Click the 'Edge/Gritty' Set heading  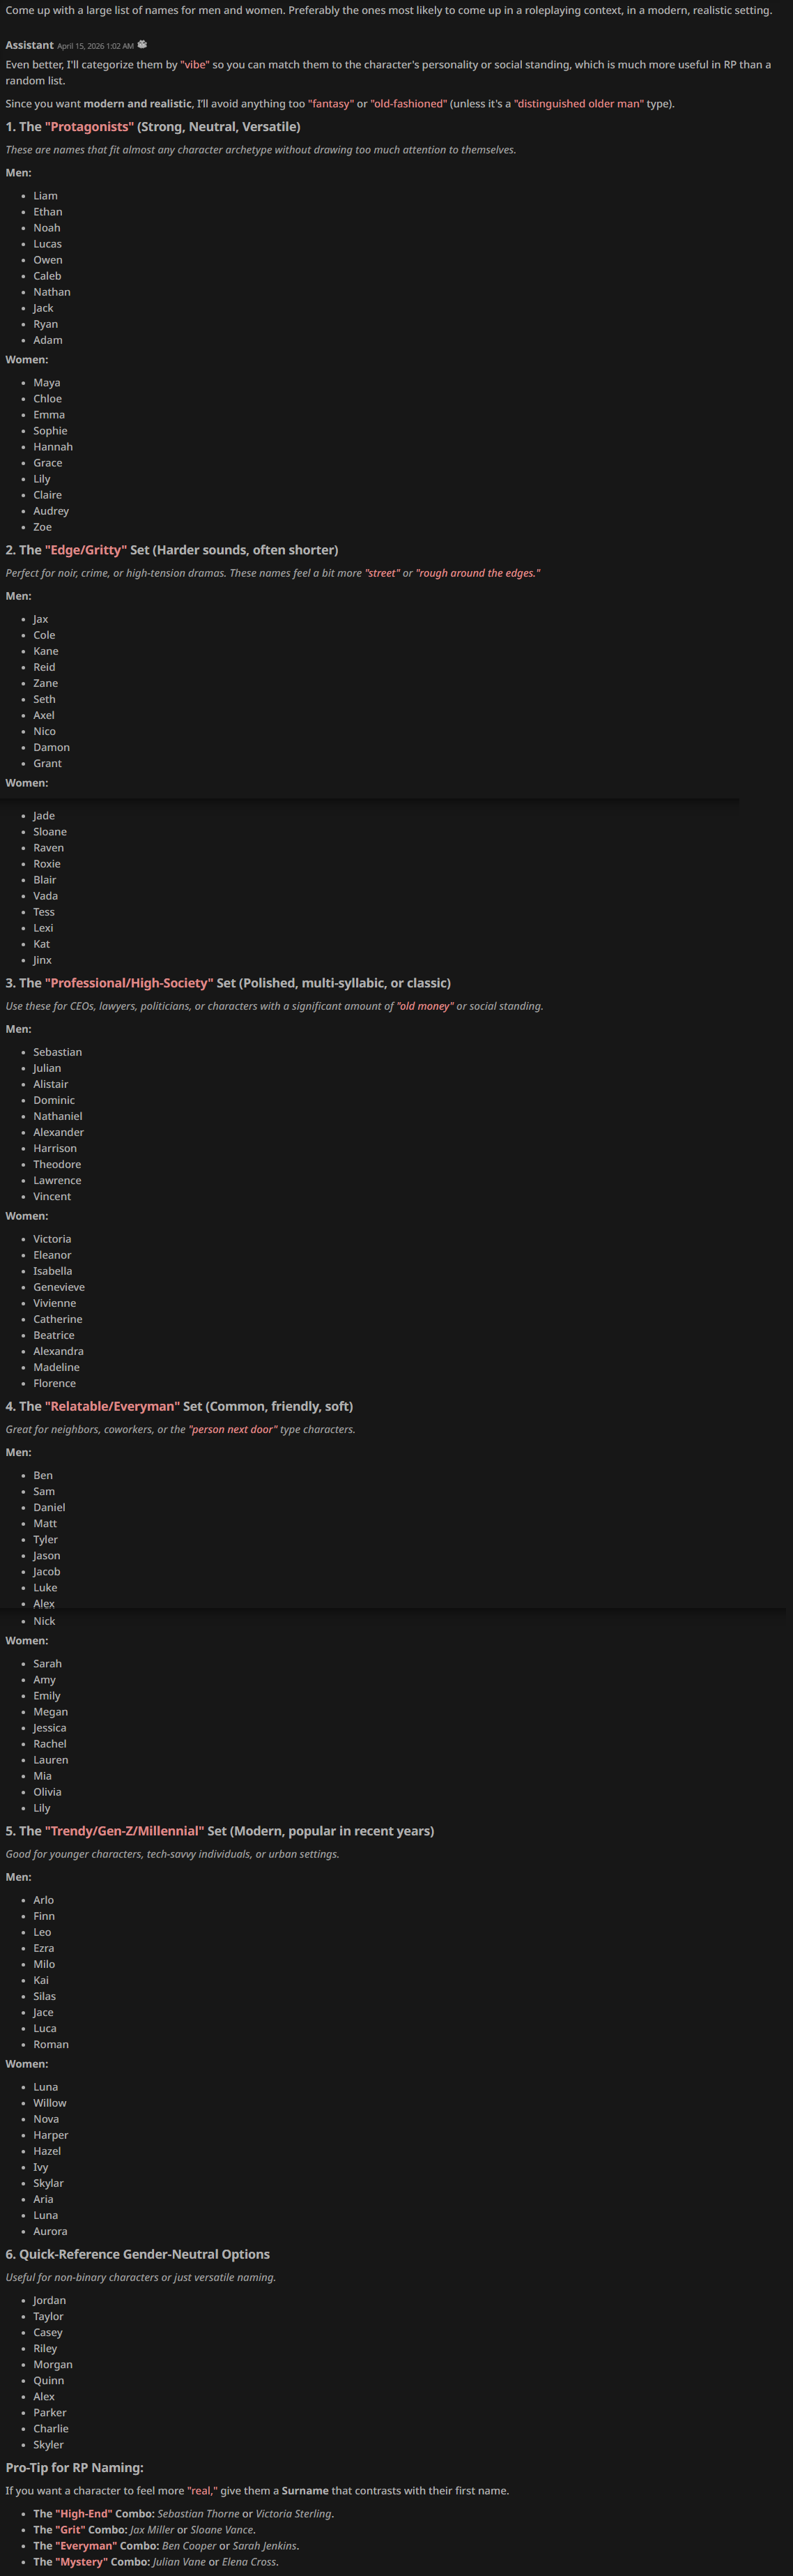[x=172, y=550]
